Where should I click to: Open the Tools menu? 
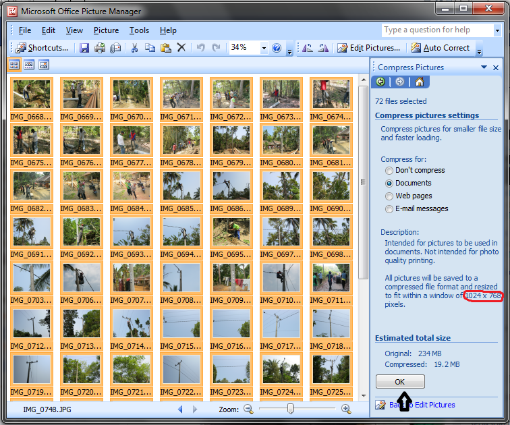pyautogui.click(x=139, y=30)
